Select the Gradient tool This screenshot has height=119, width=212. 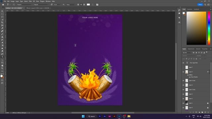click(x=2, y=46)
